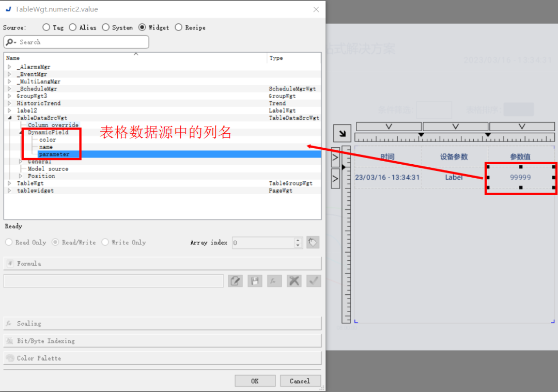Screen dimensions: 558x392
Task: Expand the _EventMgr tree node
Action: pos(10,74)
